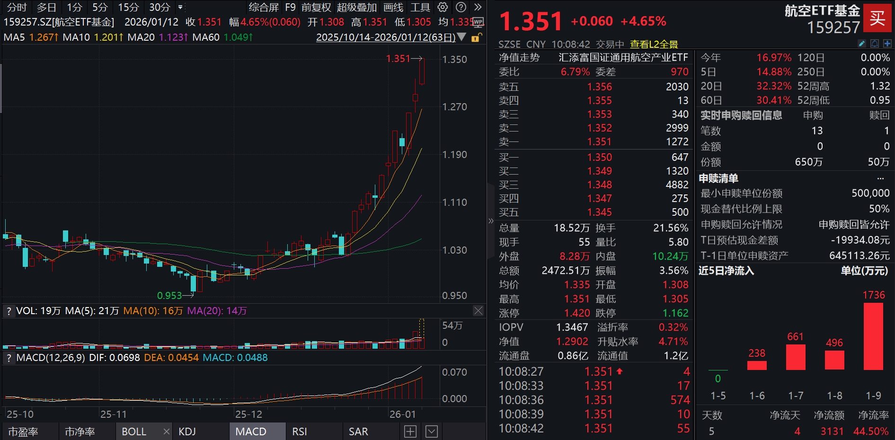
Task: Switch to the 分时 tab
Action: [x=16, y=7]
